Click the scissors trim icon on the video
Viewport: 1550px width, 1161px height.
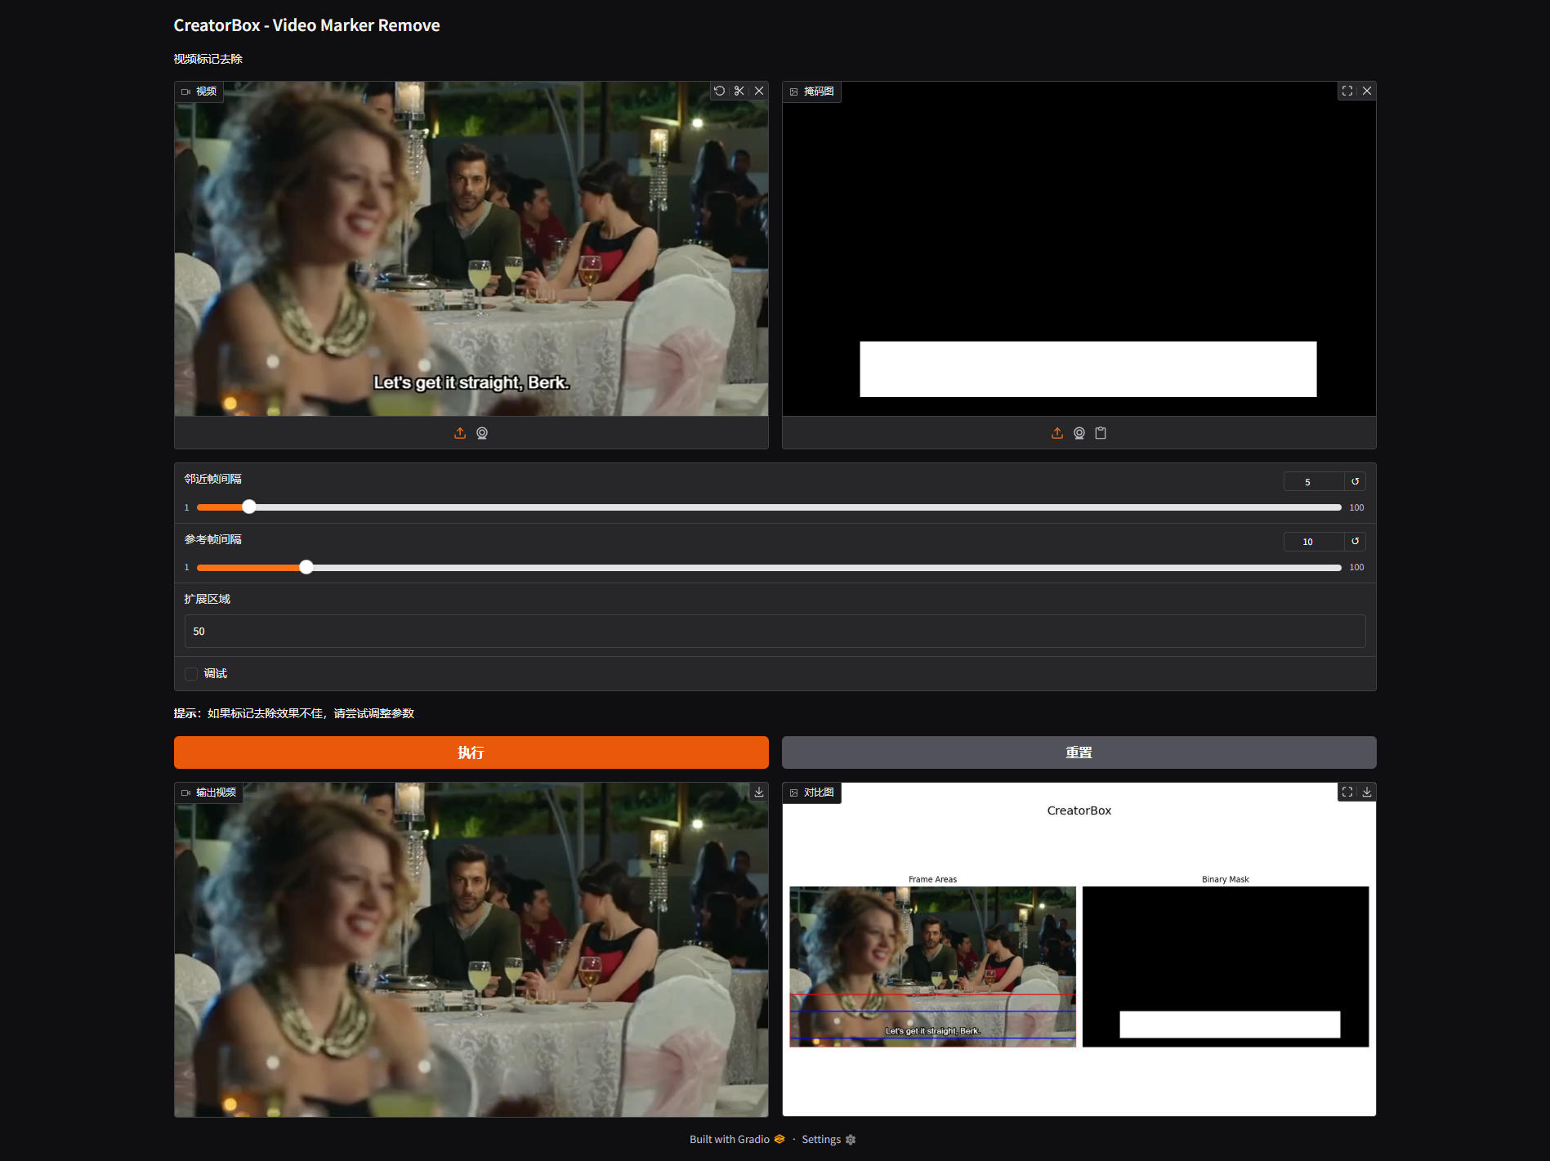pyautogui.click(x=739, y=91)
